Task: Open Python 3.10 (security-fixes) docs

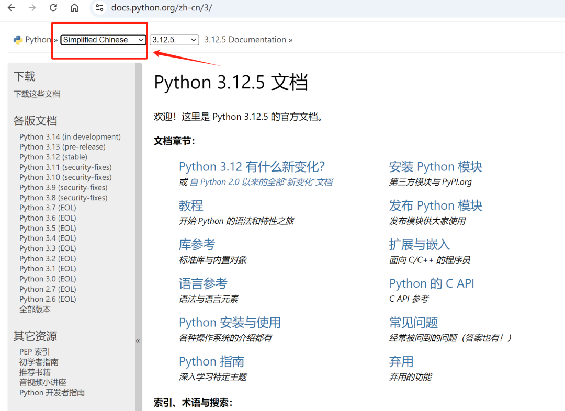Action: coord(65,177)
